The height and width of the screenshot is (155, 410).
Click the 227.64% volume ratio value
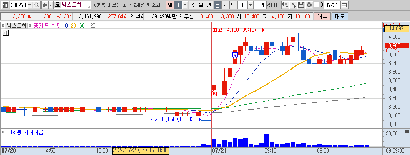tap(117, 17)
